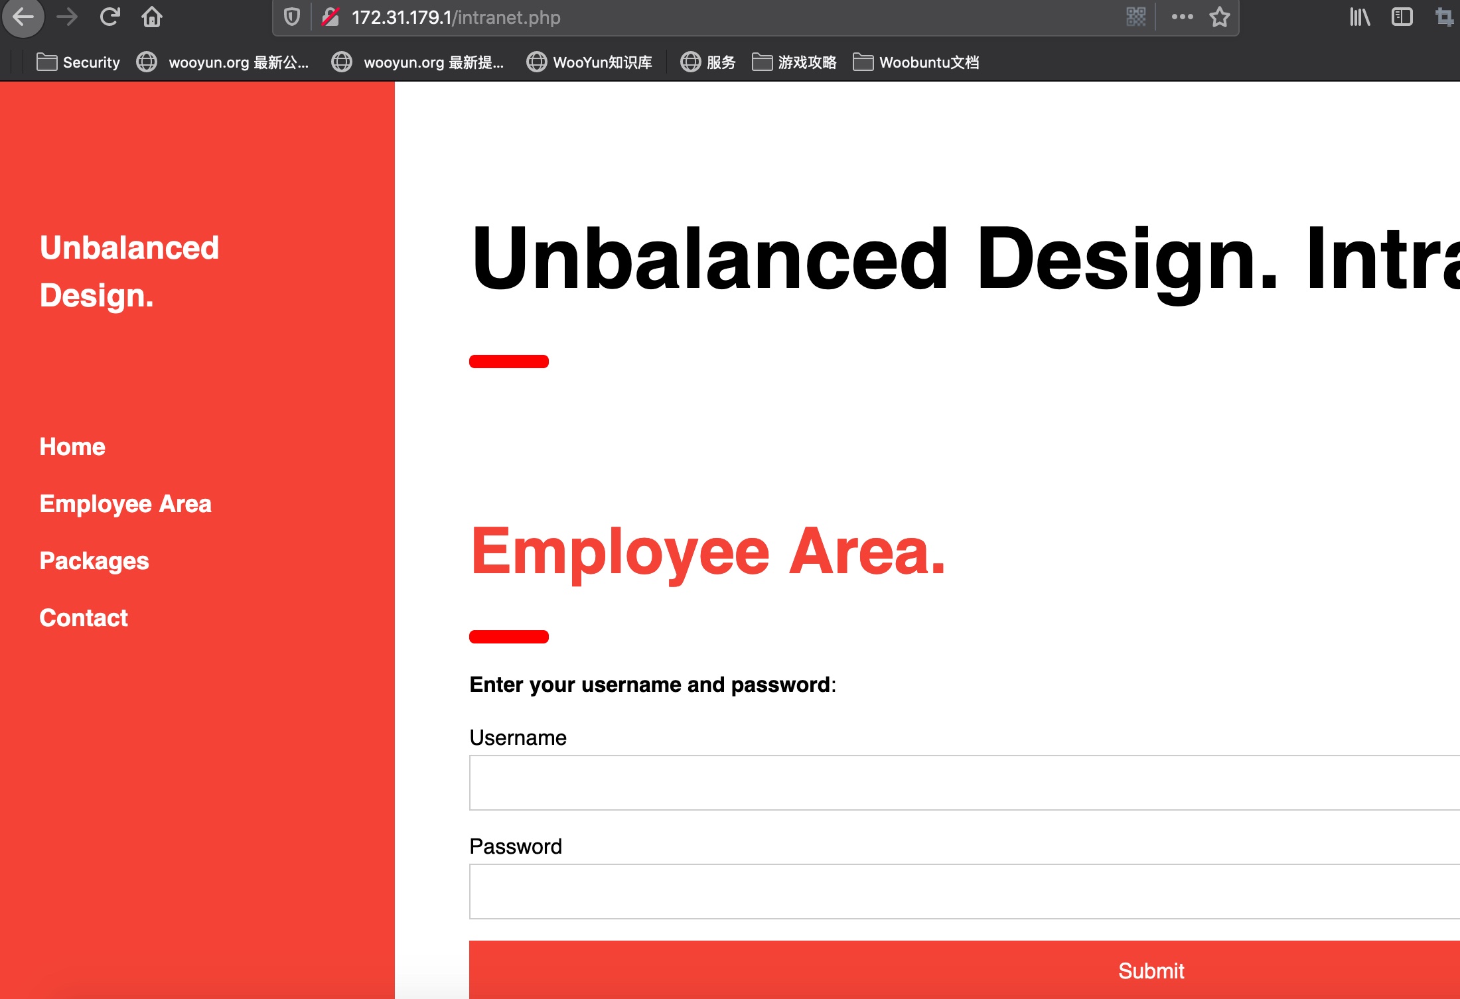Screen dimensions: 1460x999
Task: Click Contact navigation link
Action: [x=84, y=618]
